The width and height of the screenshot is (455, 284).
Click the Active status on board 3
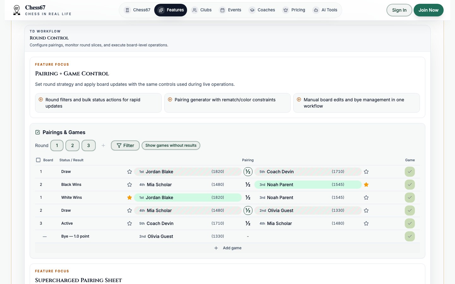click(67, 223)
